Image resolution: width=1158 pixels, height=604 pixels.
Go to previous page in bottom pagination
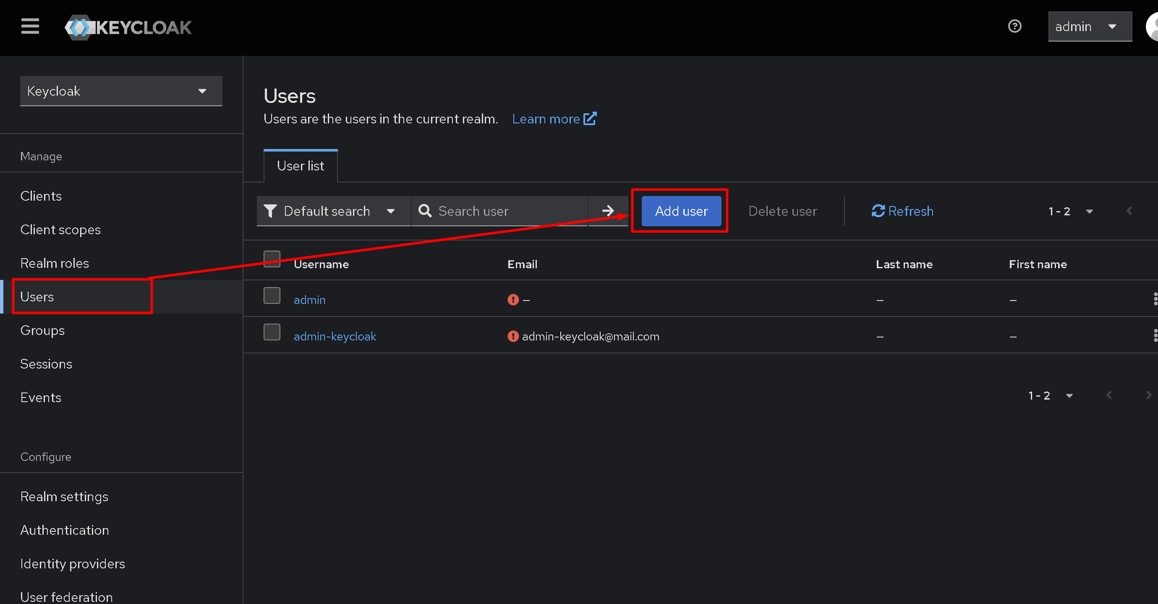click(x=1109, y=395)
